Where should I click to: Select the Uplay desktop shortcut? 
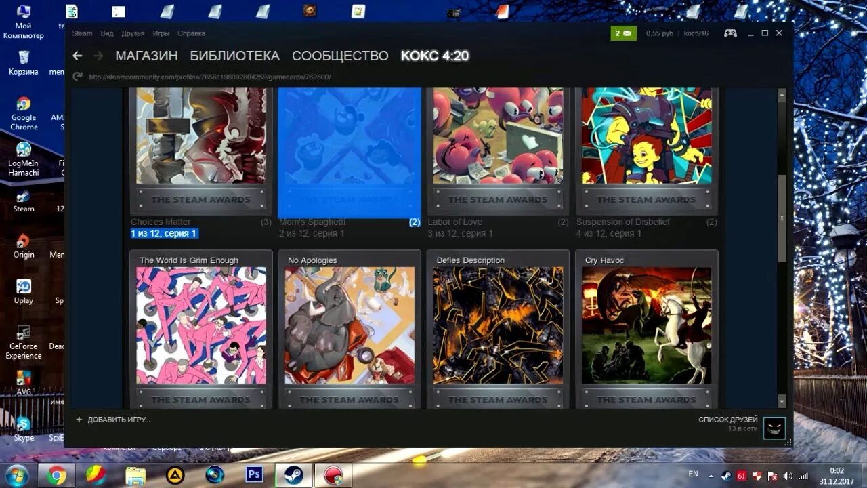[x=24, y=291]
